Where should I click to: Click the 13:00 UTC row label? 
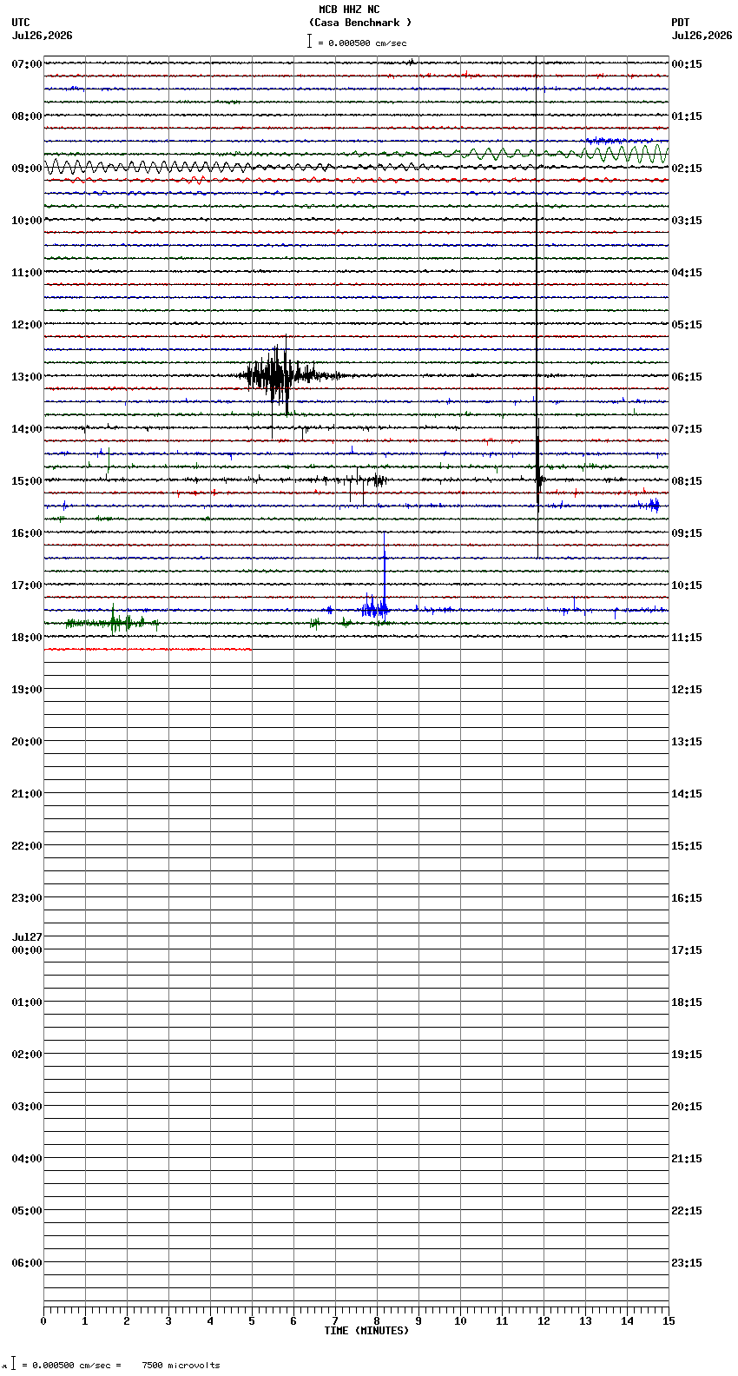click(27, 377)
